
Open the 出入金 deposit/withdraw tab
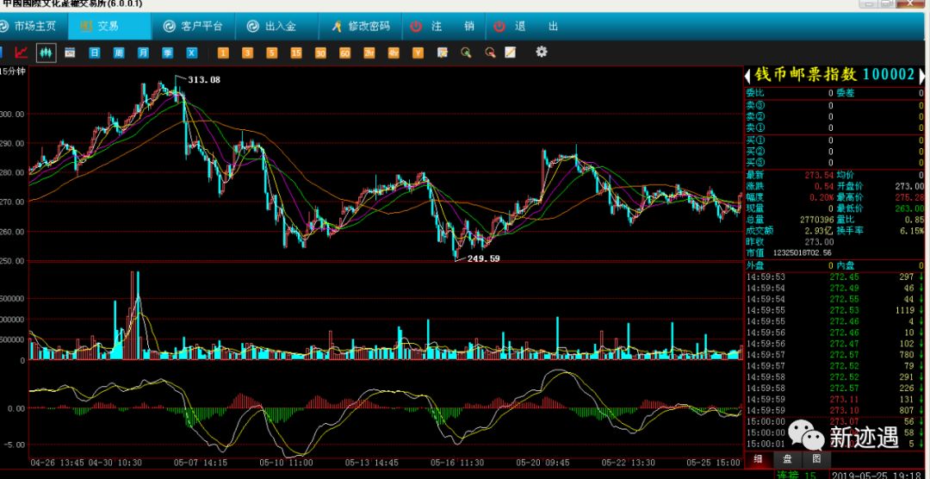(x=271, y=26)
